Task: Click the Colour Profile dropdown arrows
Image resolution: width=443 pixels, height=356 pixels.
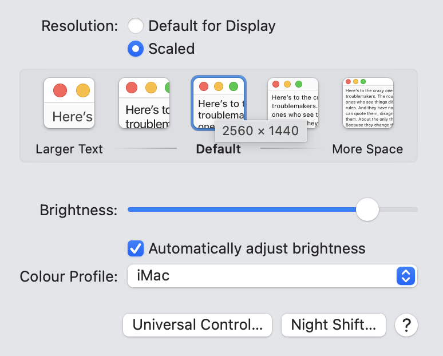Action: pos(405,276)
